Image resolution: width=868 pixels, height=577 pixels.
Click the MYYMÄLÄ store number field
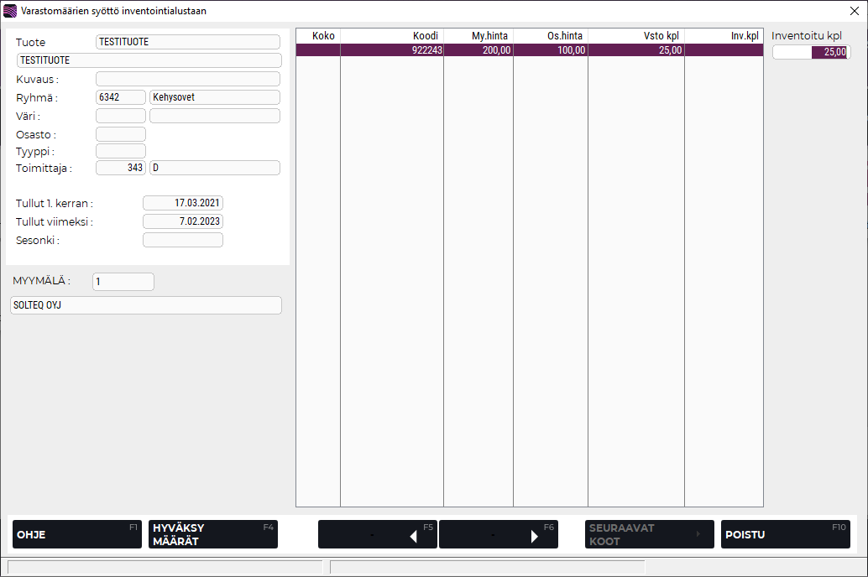tap(123, 282)
